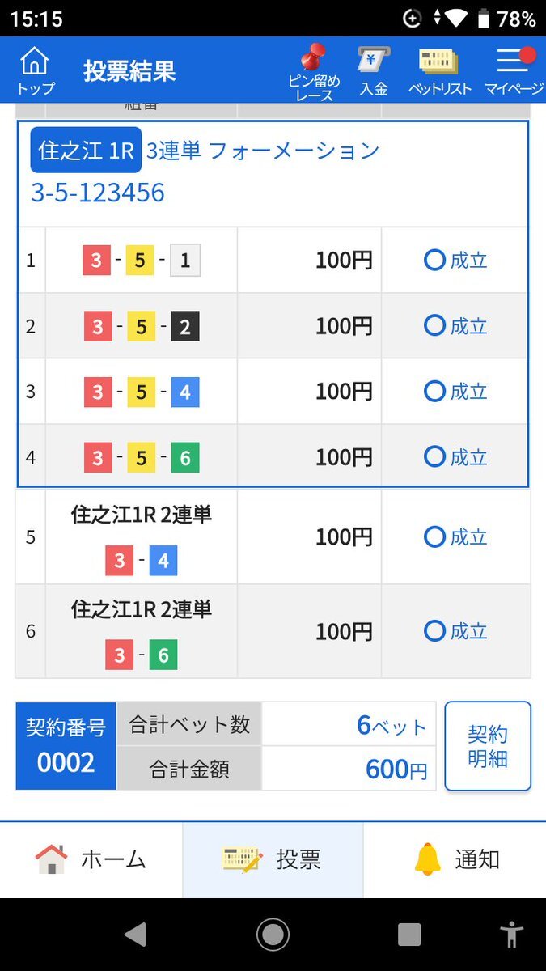Screen dimensions: 546x971
Task: Select 成立 circle on row 3-5-1
Action: (x=435, y=260)
